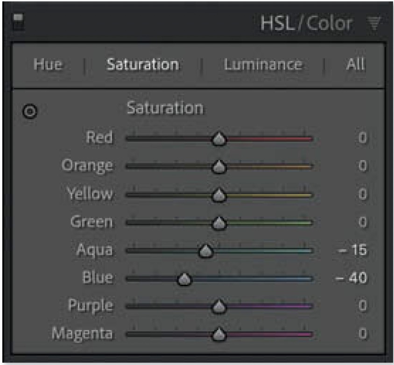Open the Luminance tab
This screenshot has height=365, width=394.
tap(263, 64)
